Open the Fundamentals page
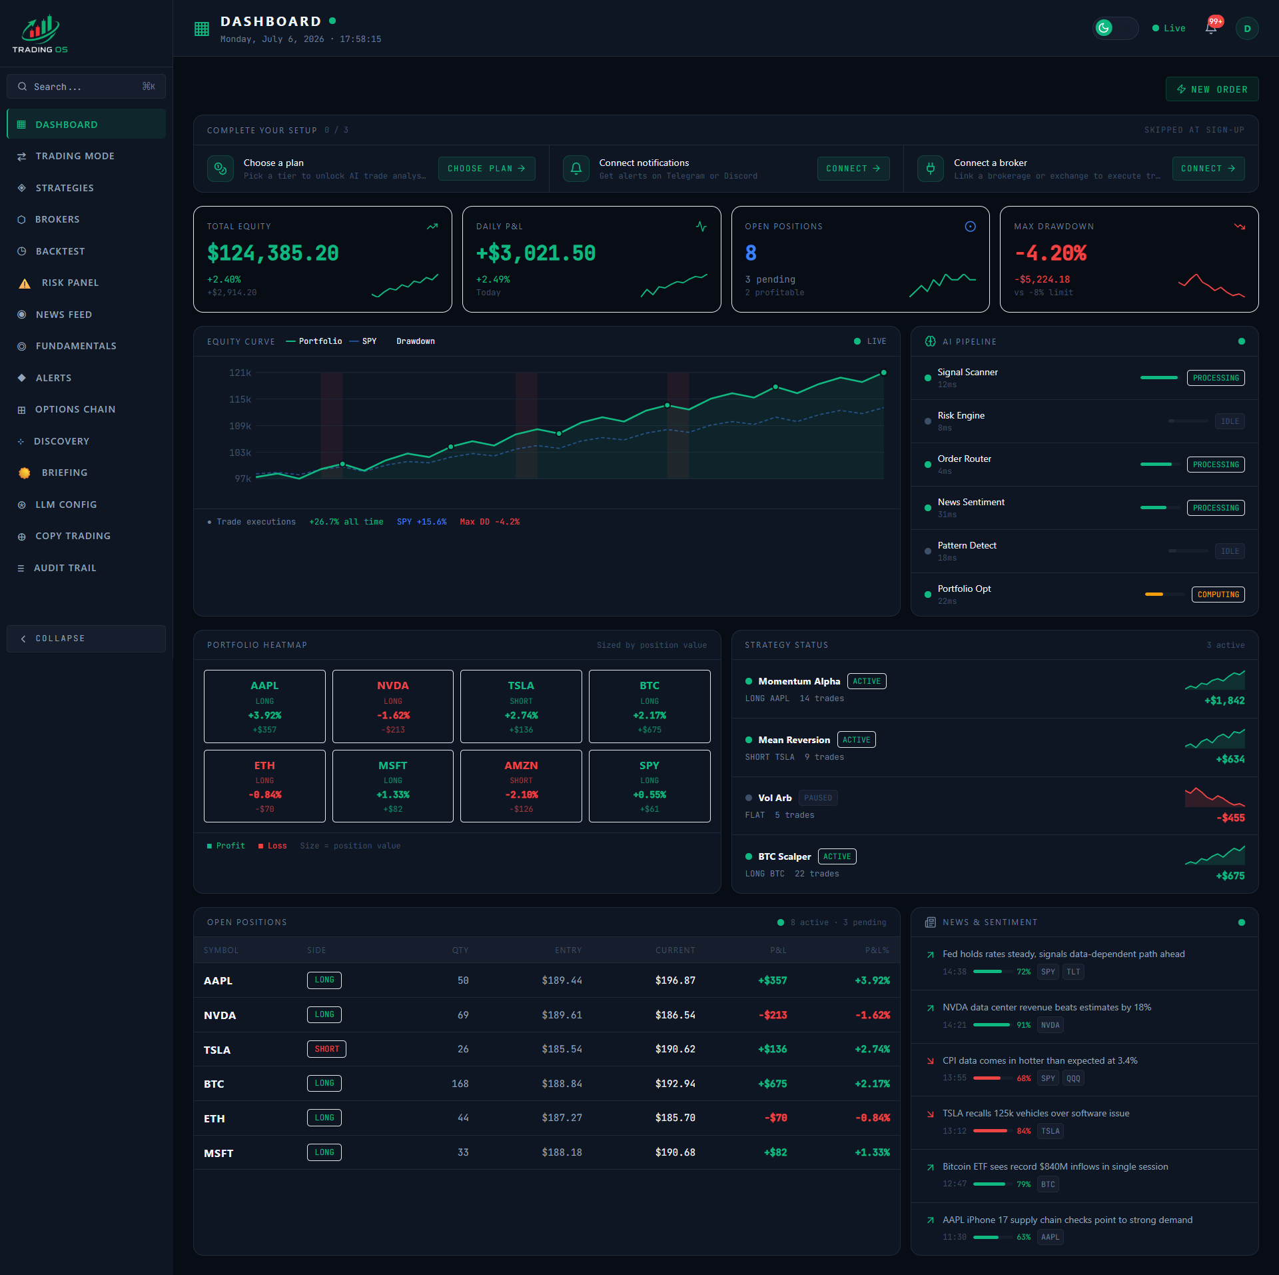Image resolution: width=1279 pixels, height=1275 pixels. tap(86, 346)
